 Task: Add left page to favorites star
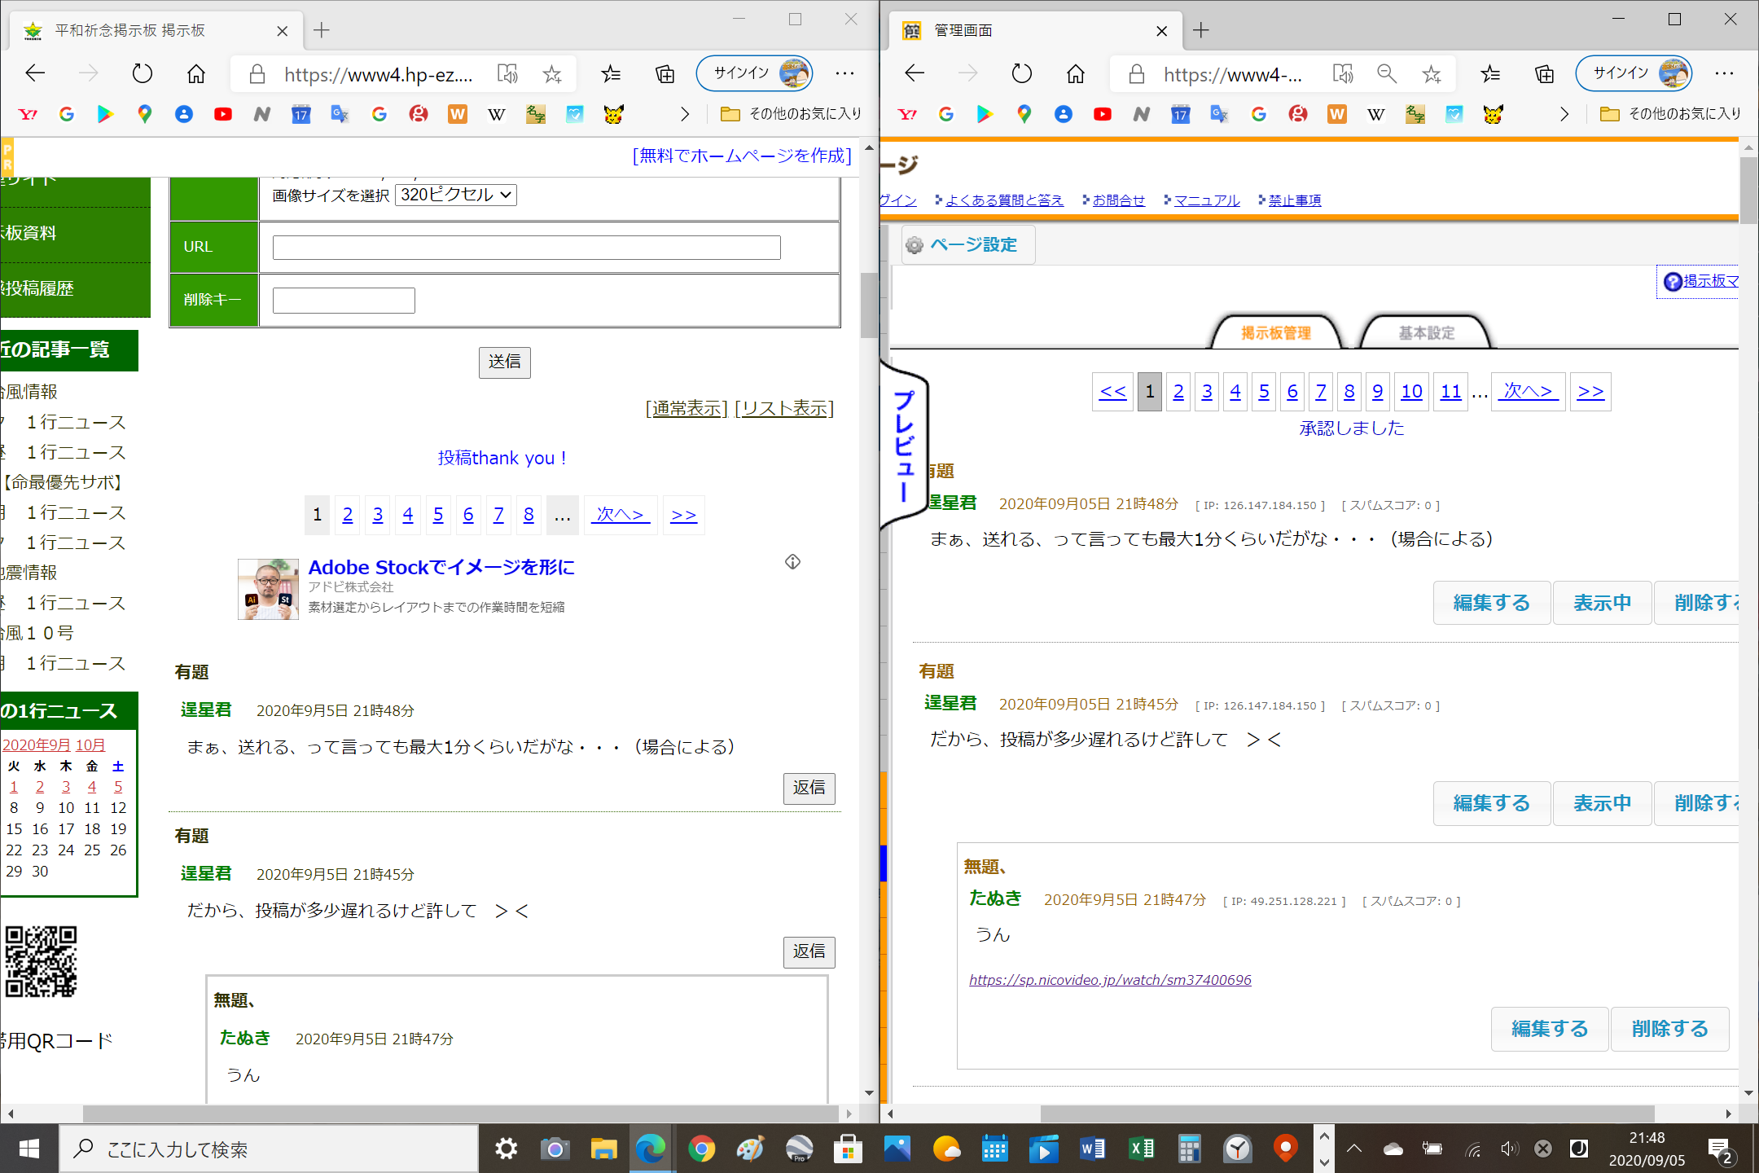552,75
